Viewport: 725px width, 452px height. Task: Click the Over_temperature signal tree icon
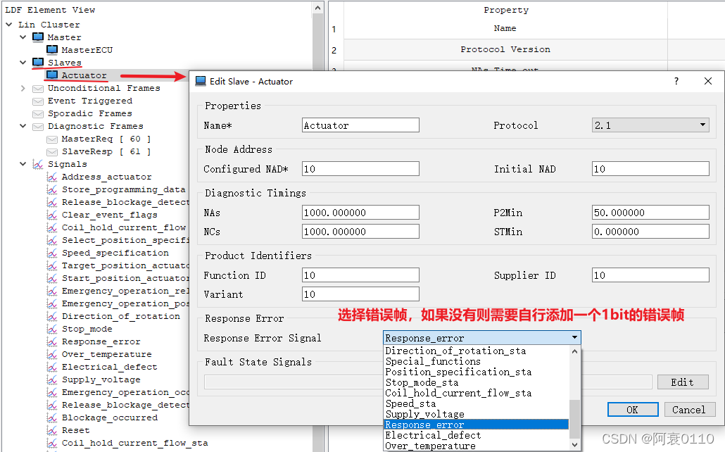click(x=52, y=354)
